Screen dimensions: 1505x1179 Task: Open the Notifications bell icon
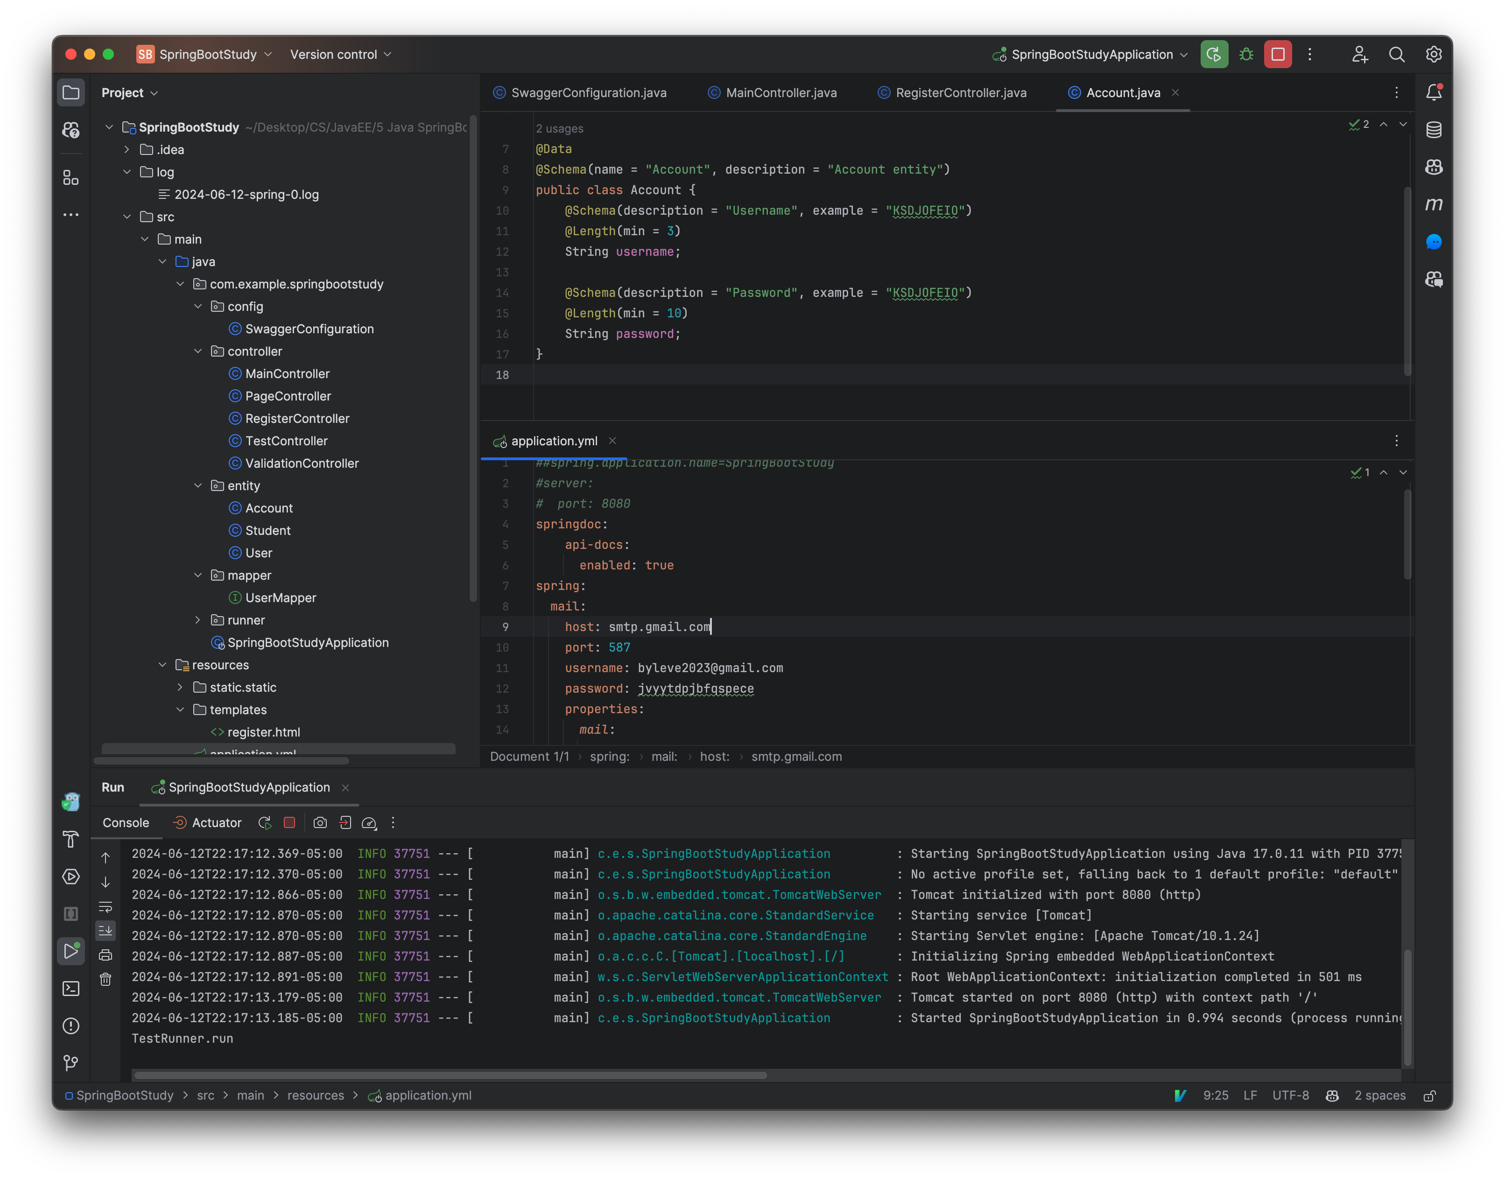[1434, 92]
